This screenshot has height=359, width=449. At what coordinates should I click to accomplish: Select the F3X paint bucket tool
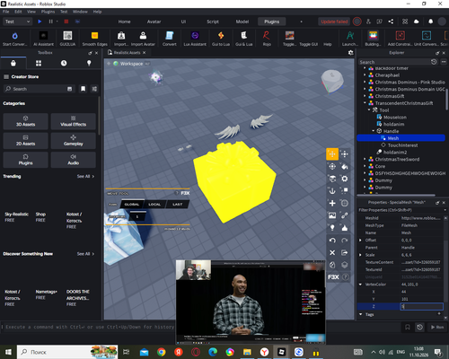coord(345,166)
